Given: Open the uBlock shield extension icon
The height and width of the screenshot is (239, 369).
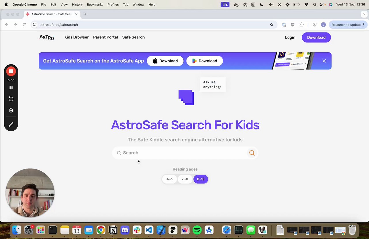Looking at the screenshot, I should pos(293,25).
